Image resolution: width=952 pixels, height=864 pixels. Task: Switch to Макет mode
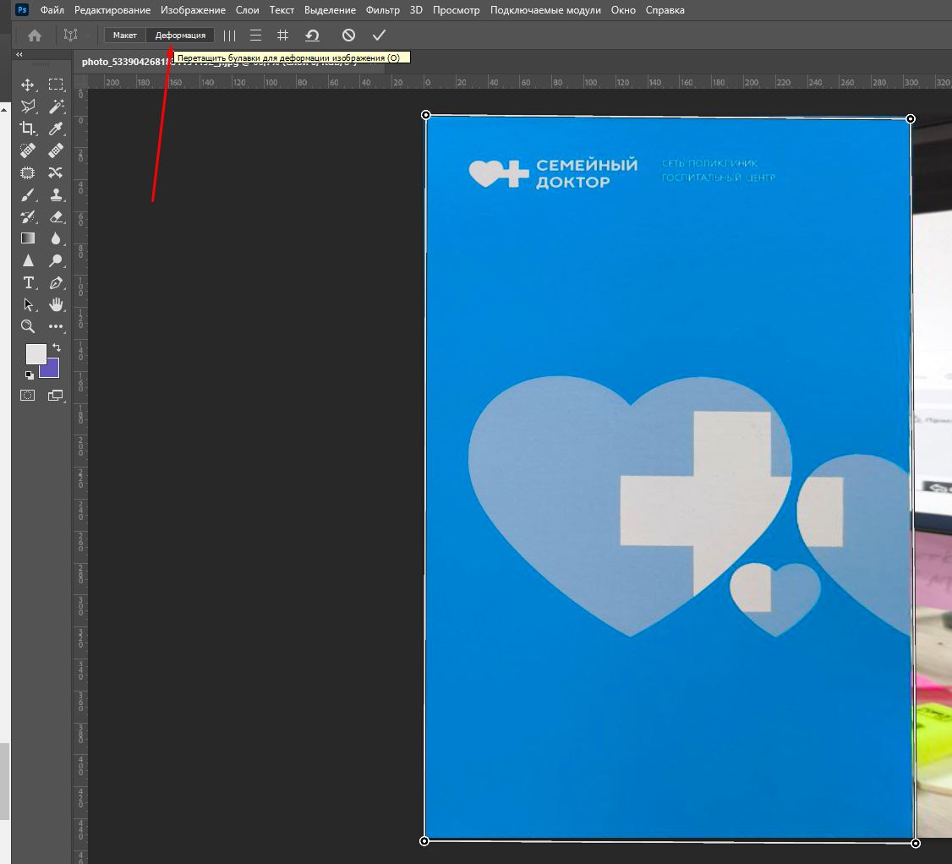click(x=125, y=36)
